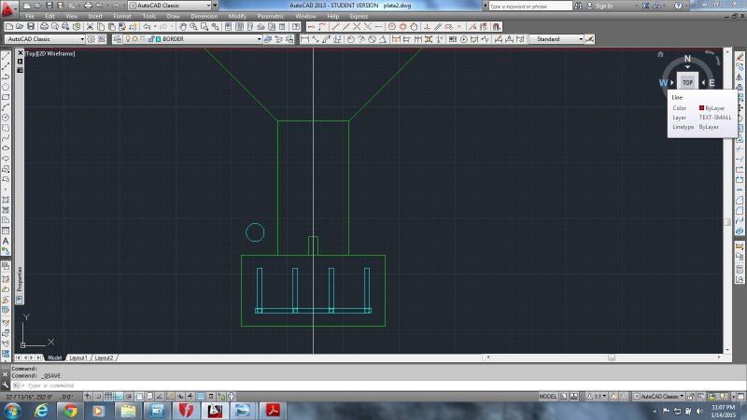747x420 pixels.
Task: Click the Open file icon in Standard toolbar
Action: (20, 27)
